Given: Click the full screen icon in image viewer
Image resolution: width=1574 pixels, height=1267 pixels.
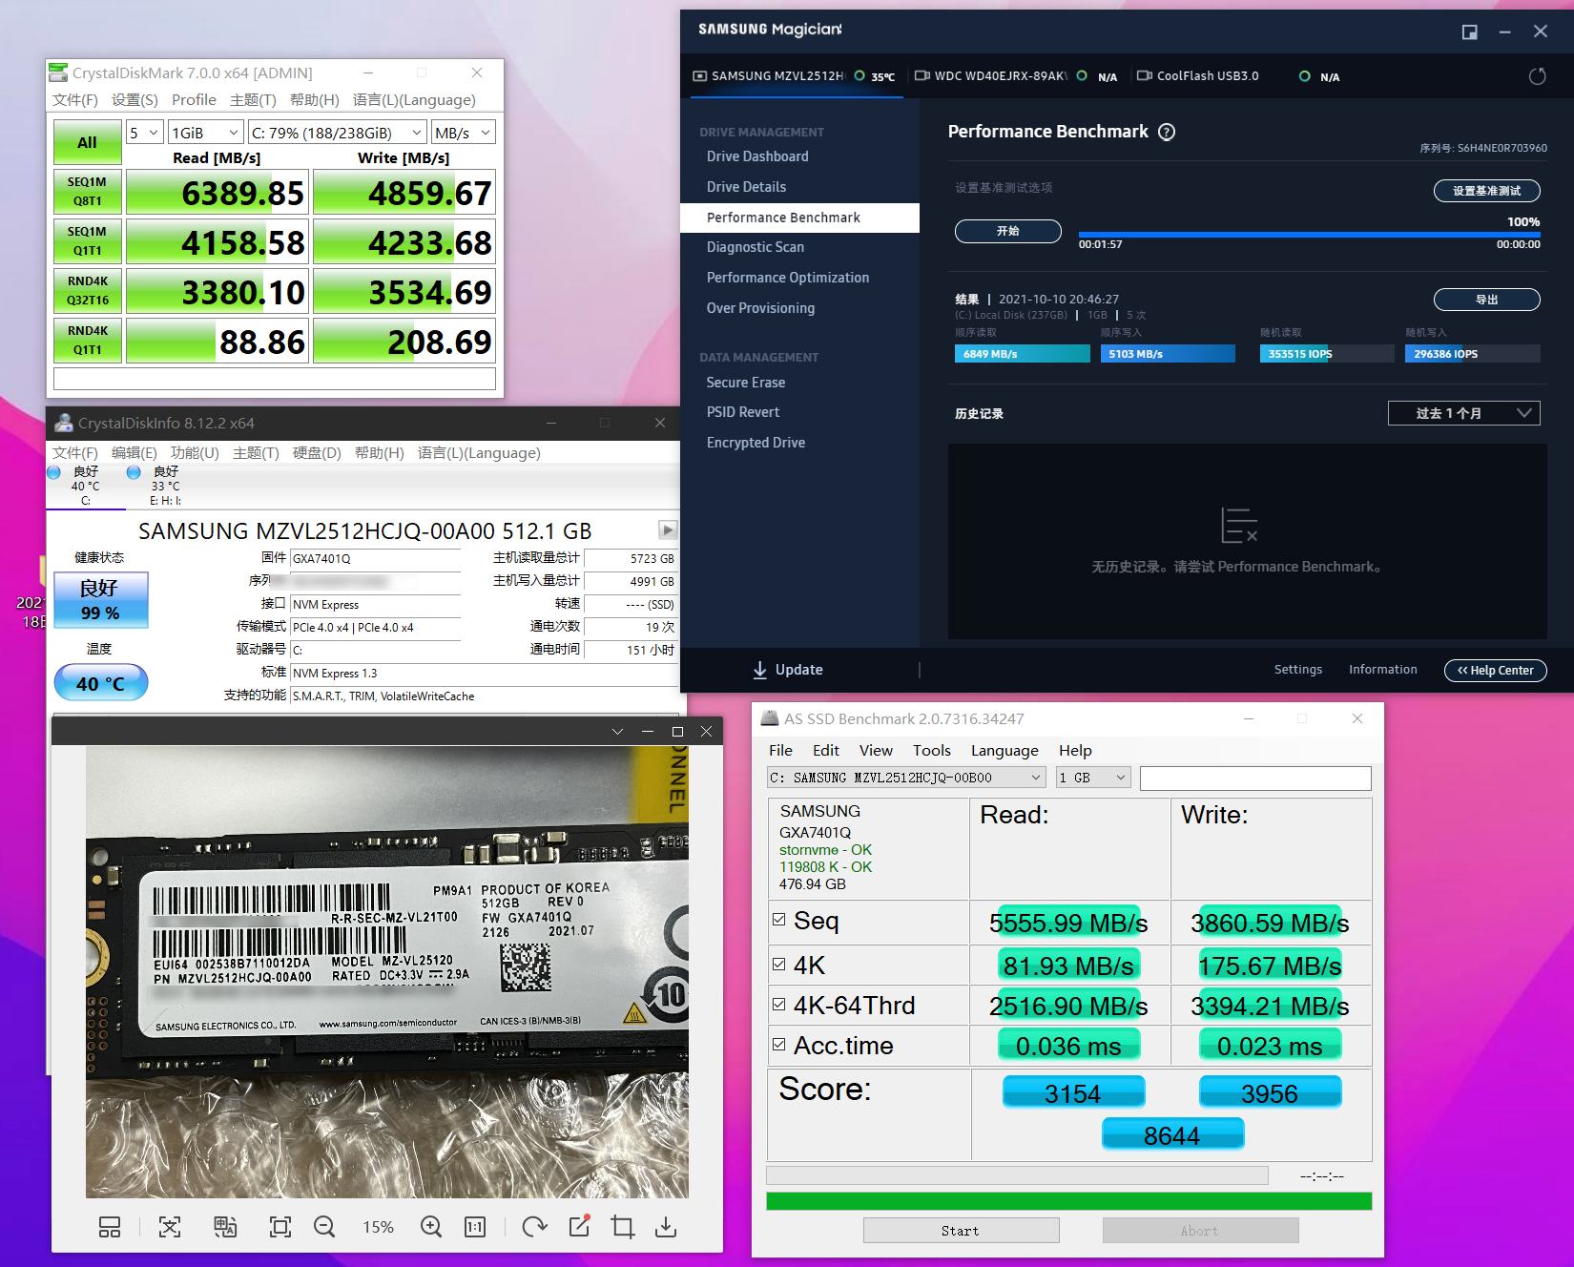Looking at the screenshot, I should 280,1227.
